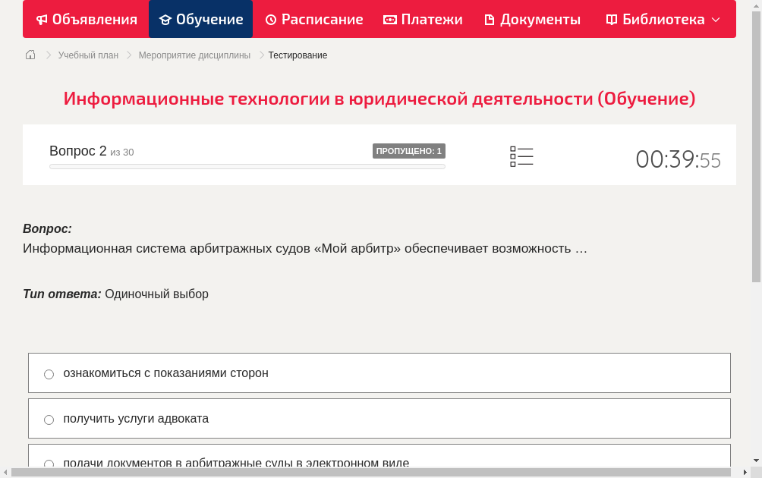Open the question list navigator icon
Viewport: 762px width, 478px height.
[521, 156]
